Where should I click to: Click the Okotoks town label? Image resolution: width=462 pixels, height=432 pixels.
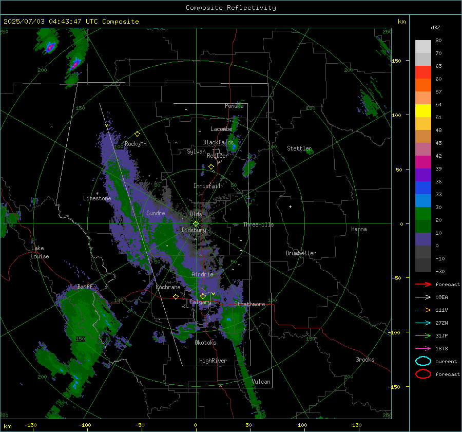click(205, 343)
